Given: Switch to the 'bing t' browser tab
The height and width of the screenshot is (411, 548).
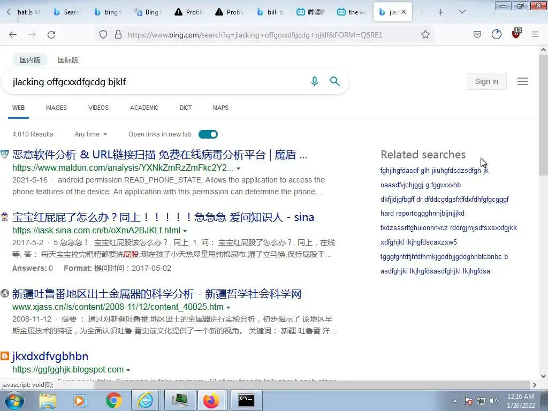Looking at the screenshot, I should pos(108,12).
